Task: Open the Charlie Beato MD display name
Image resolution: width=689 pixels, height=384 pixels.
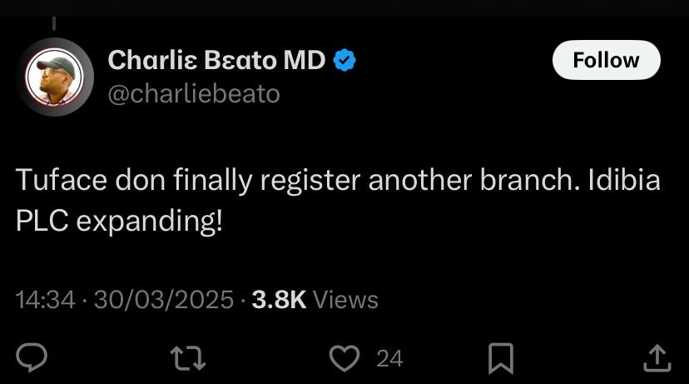Action: (x=217, y=61)
